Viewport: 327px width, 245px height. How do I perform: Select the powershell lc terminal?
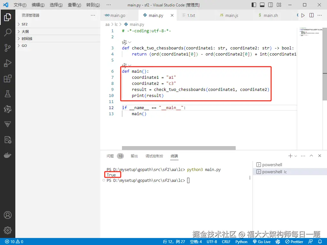(290, 172)
